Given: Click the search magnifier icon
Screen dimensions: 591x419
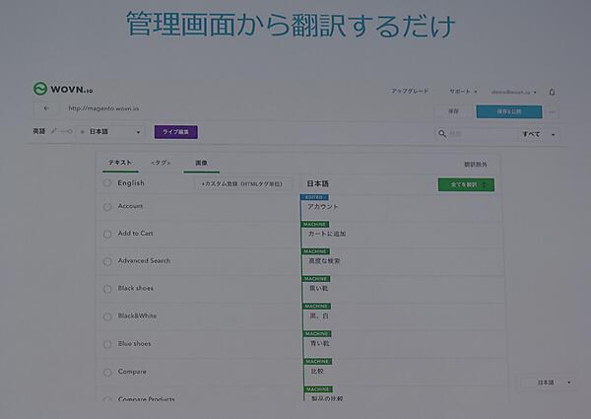Looking at the screenshot, I should point(442,134).
